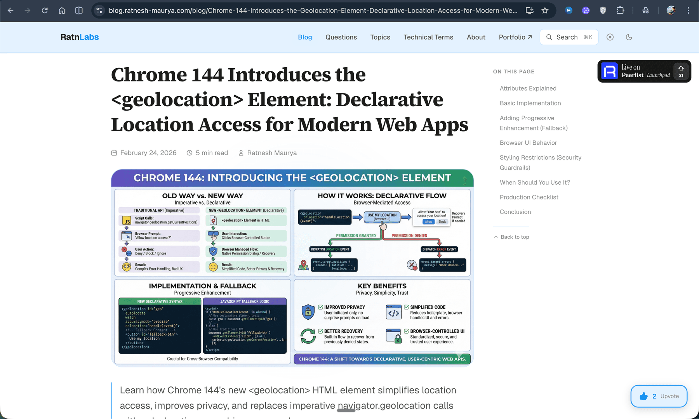
Task: Open the About nav item
Action: point(476,37)
